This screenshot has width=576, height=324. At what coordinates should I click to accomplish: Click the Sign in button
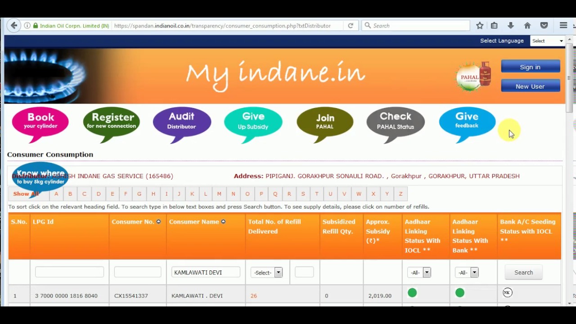click(531, 67)
